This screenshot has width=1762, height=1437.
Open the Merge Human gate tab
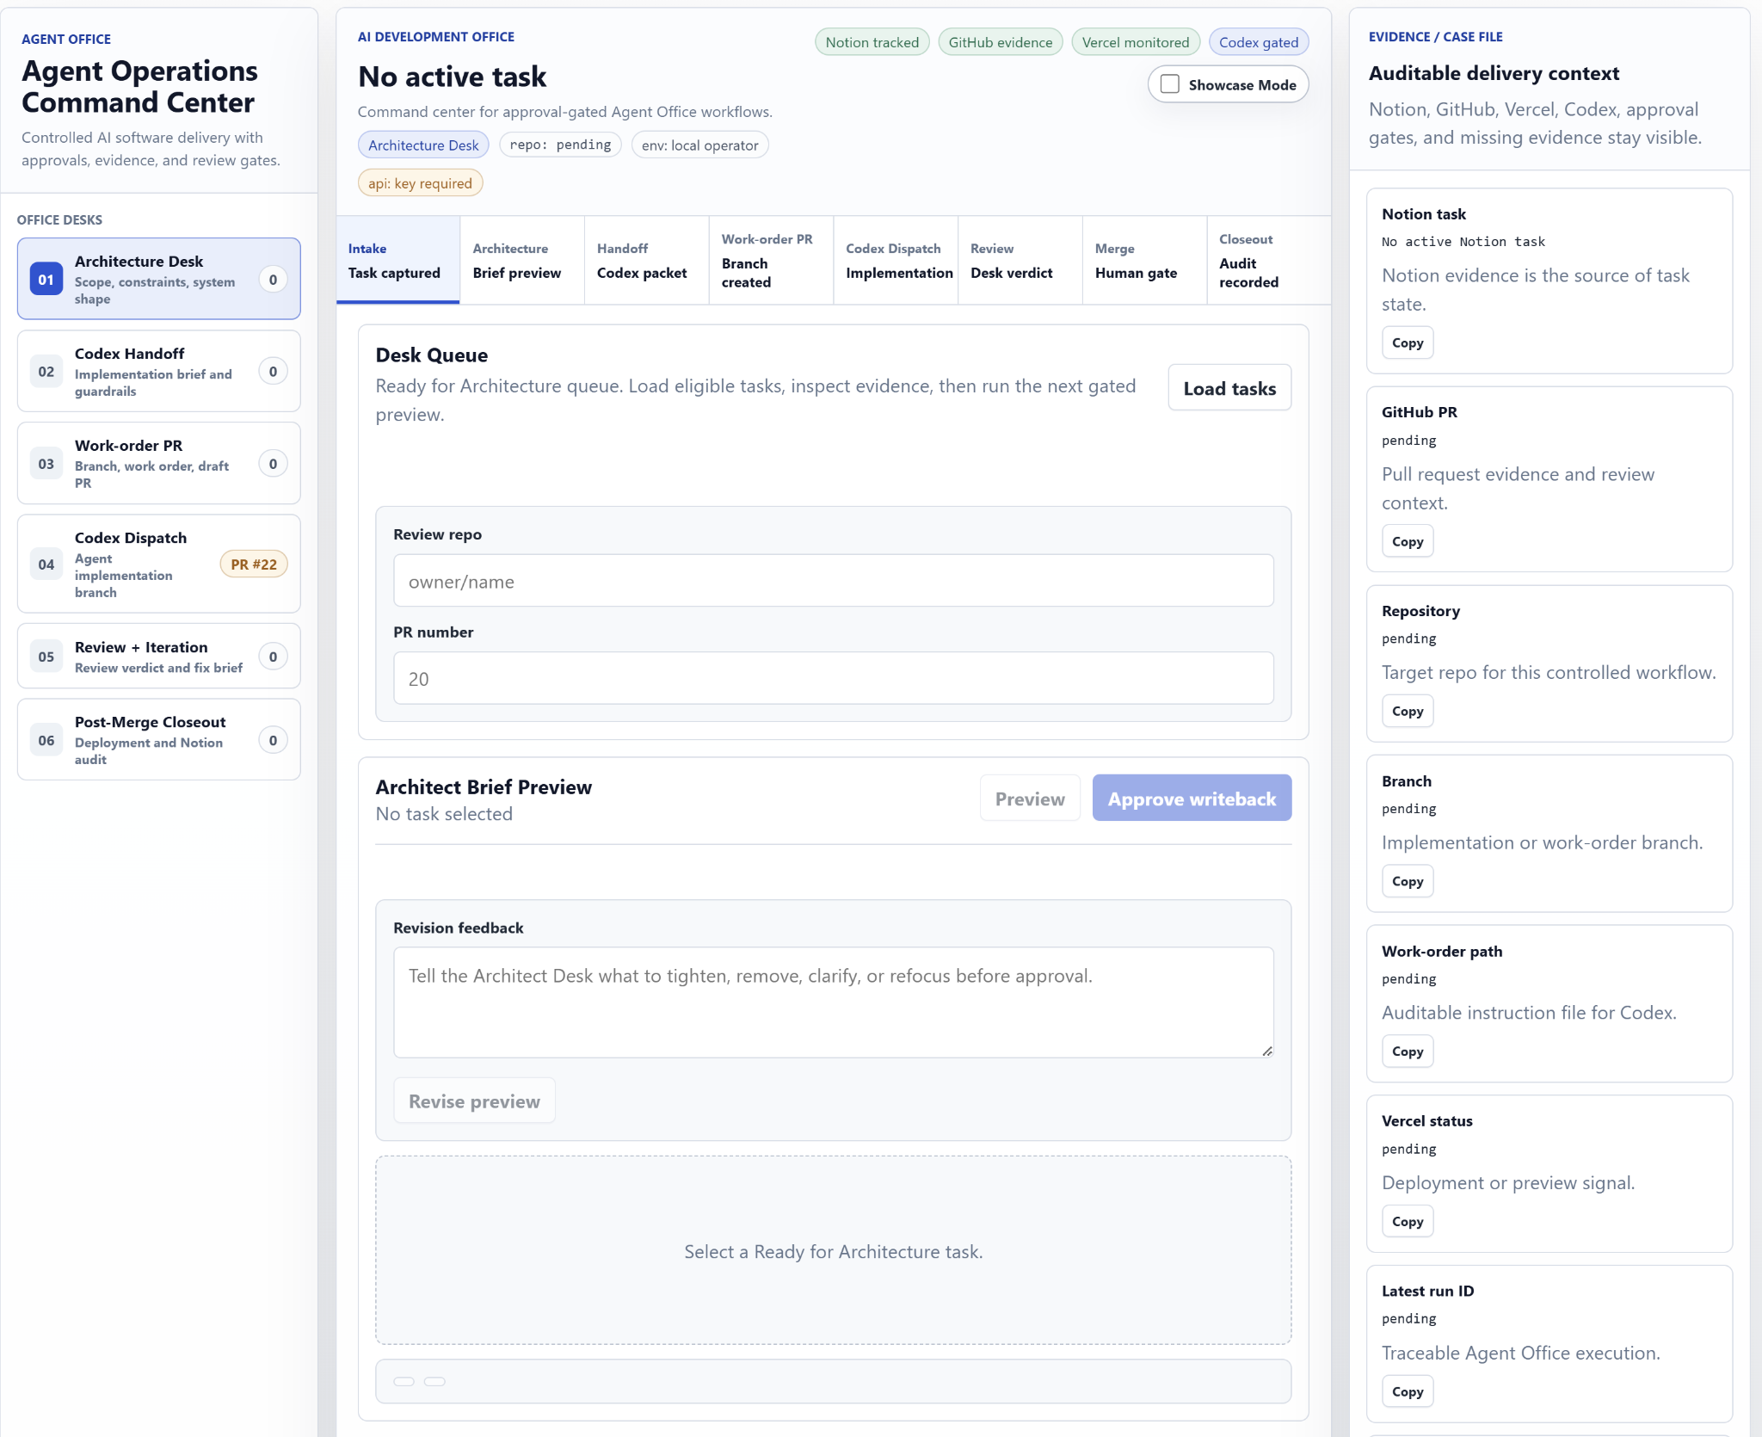1144,260
